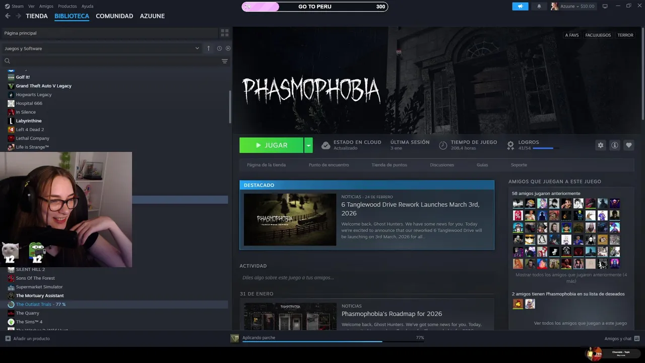Open the TIENDA tab
The height and width of the screenshot is (363, 645).
tap(37, 16)
